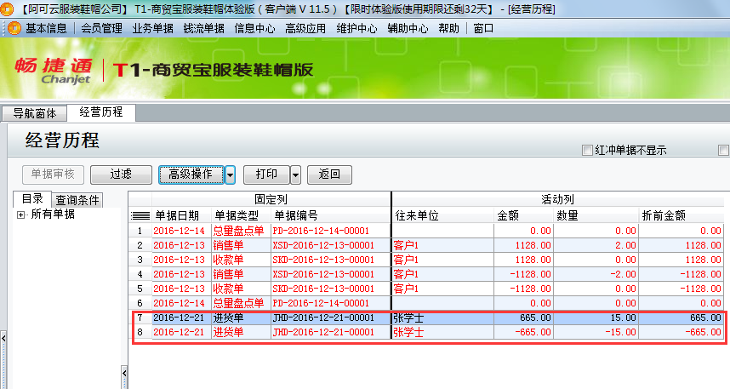Click row 8 张学士 contact cell
The height and width of the screenshot is (389, 730).
442,332
